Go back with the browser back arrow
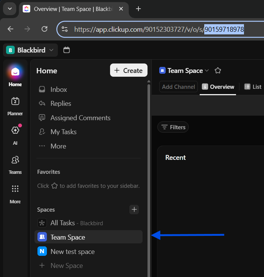Viewport: 264px width, 277px height. 11,29
